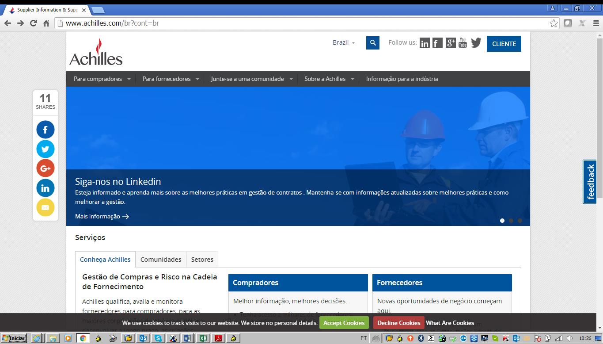Switch to the Comunidades tab
The height and width of the screenshot is (344, 603).
pyautogui.click(x=161, y=260)
